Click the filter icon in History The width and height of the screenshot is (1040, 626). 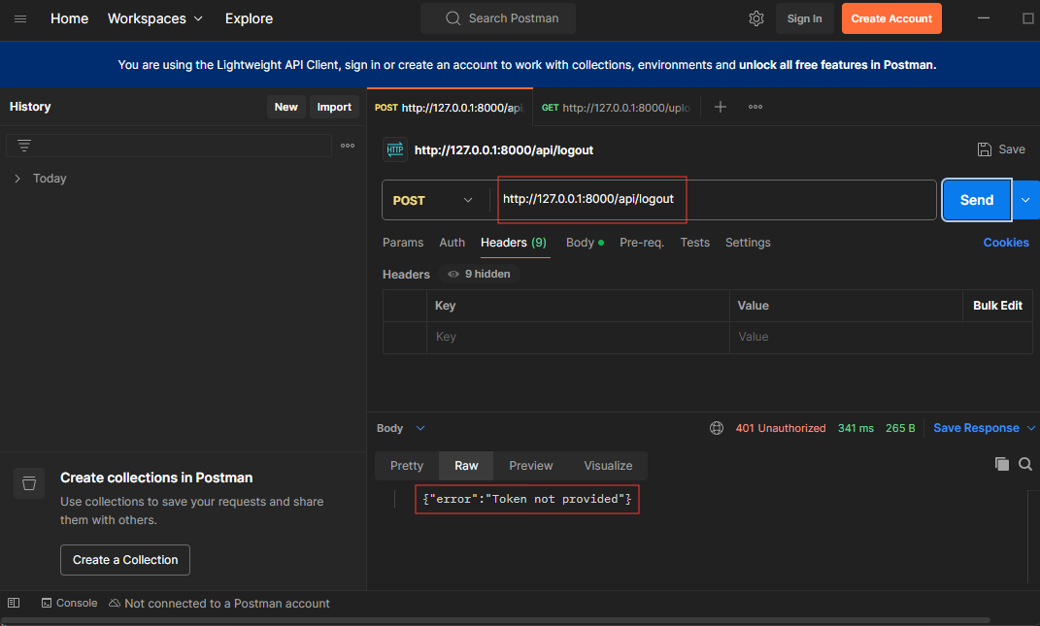pyautogui.click(x=24, y=146)
